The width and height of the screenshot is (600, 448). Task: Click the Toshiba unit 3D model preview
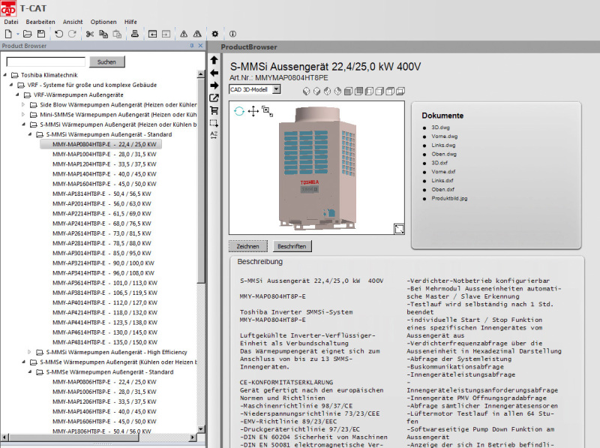(x=317, y=169)
